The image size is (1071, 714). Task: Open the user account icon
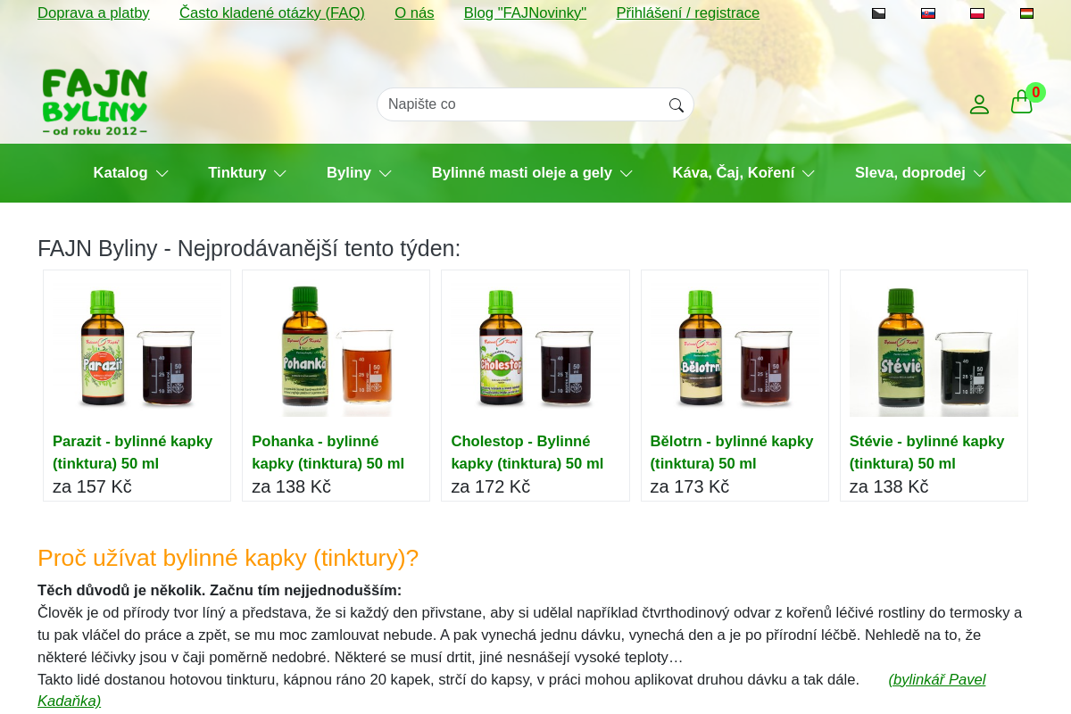click(979, 104)
